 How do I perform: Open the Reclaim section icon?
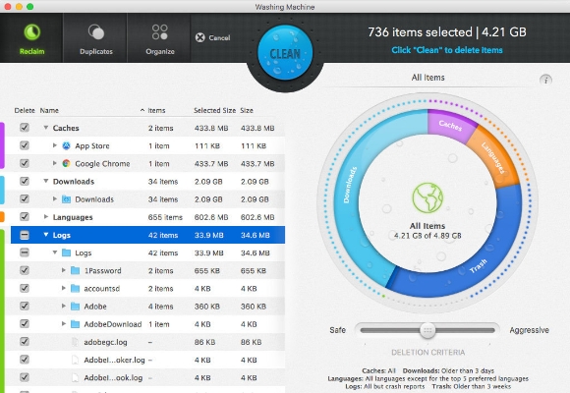32,32
